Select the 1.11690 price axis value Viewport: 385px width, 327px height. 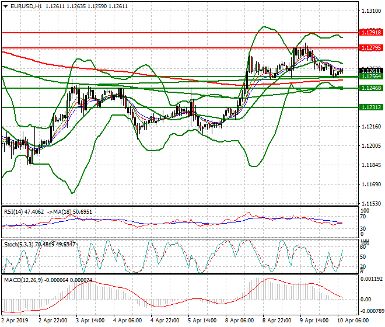(372, 184)
